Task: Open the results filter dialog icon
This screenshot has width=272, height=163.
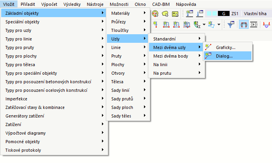Action: coord(231,25)
